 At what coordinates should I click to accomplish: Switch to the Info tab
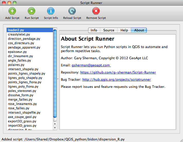click(94, 30)
